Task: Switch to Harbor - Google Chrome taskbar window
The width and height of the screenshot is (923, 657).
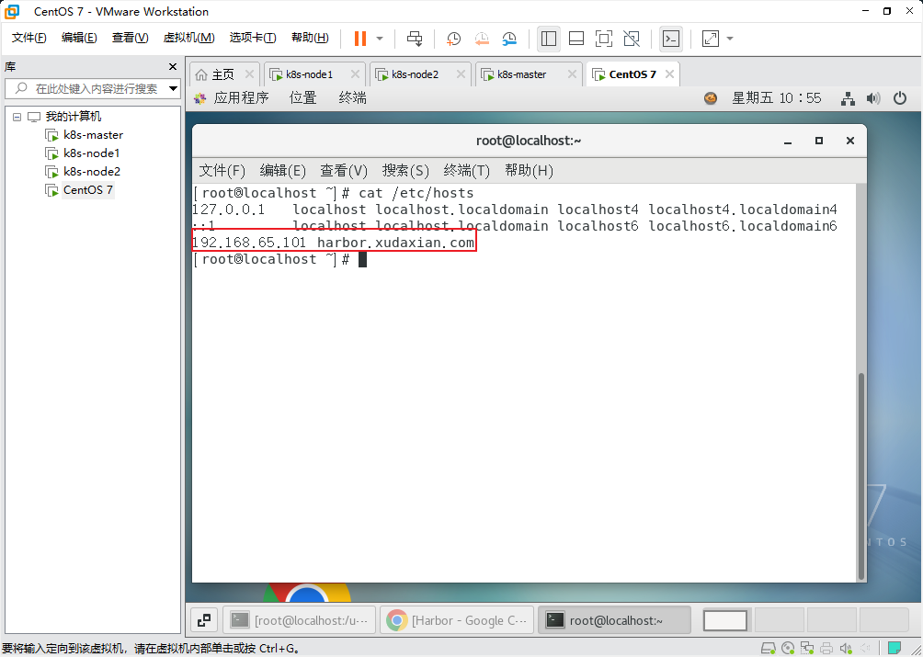Action: pyautogui.click(x=457, y=620)
